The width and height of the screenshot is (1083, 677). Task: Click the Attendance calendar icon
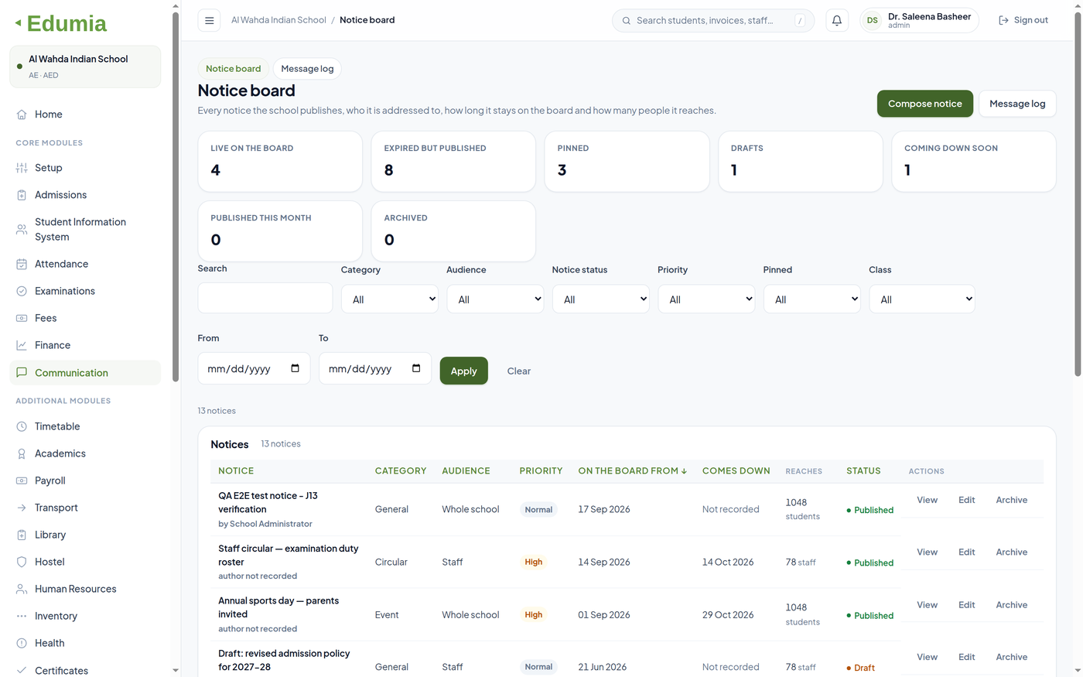pos(22,264)
